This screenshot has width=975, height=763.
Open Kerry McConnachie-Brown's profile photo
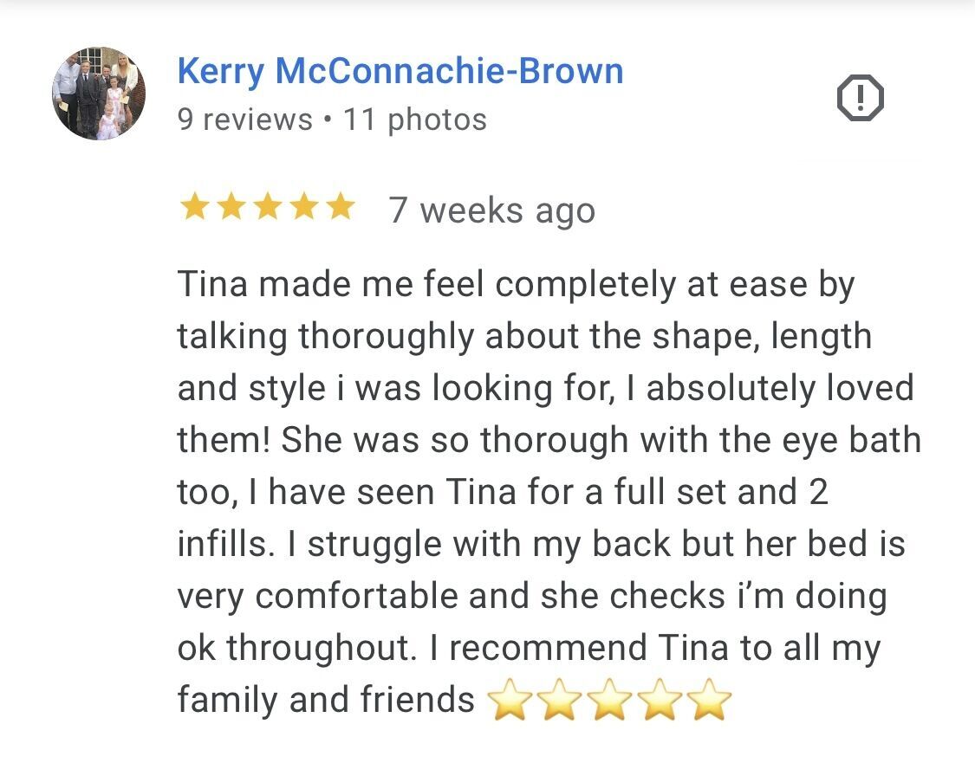click(x=99, y=94)
